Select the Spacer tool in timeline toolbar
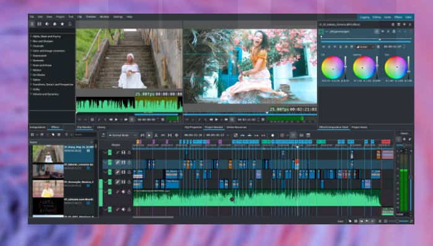Viewport: 433px width, 246px height. point(163,135)
